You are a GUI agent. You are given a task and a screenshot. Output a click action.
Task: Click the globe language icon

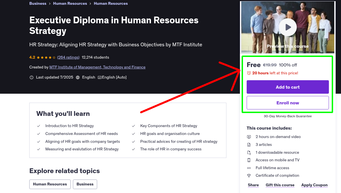[78, 77]
